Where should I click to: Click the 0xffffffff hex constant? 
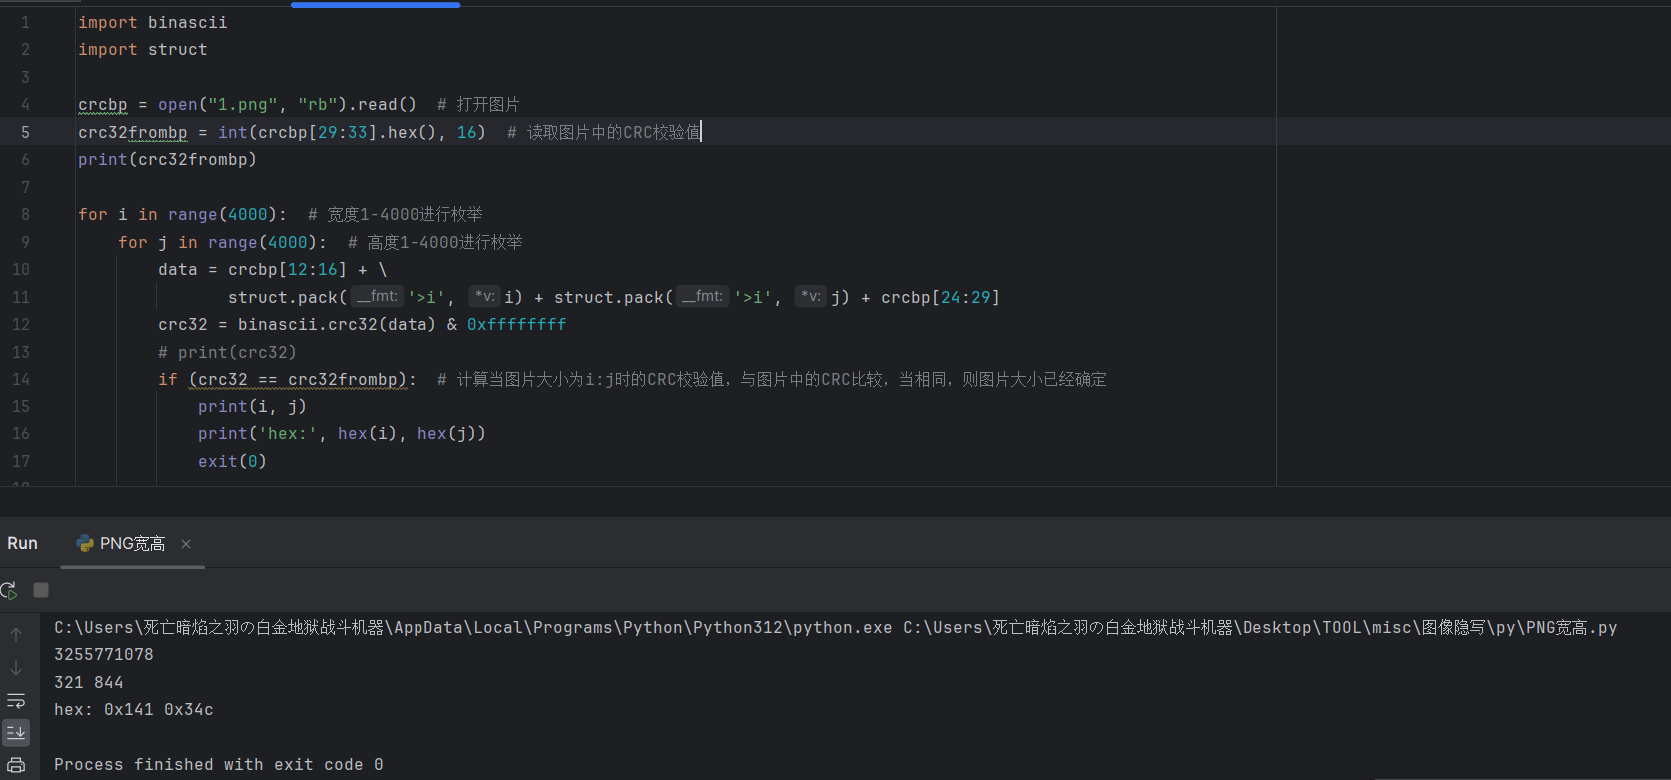(517, 324)
